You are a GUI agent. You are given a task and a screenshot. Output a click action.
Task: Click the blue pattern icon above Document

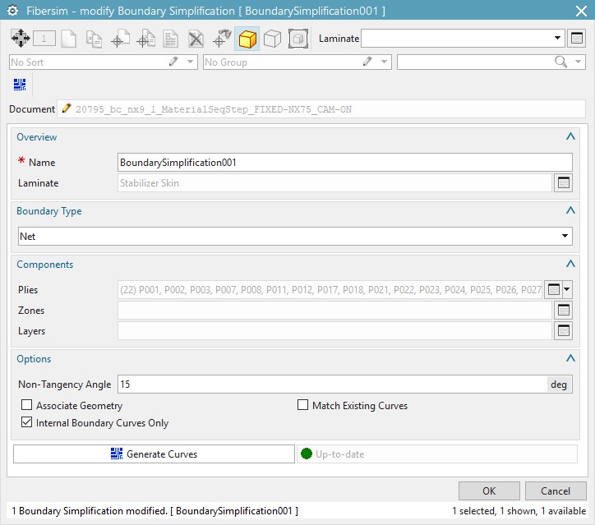pyautogui.click(x=20, y=85)
